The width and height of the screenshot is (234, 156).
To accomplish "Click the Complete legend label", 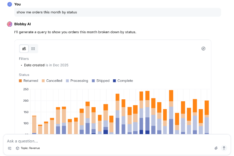I will [125, 81].
